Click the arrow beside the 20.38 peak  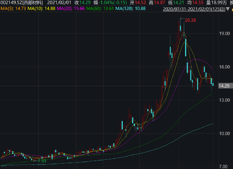click(183, 19)
